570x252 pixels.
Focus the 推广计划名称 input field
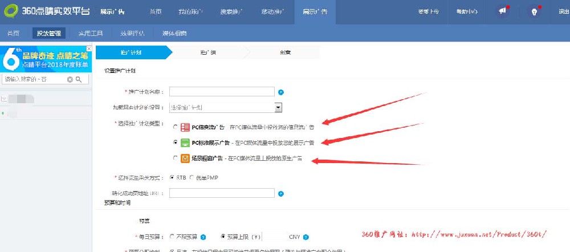coord(222,92)
